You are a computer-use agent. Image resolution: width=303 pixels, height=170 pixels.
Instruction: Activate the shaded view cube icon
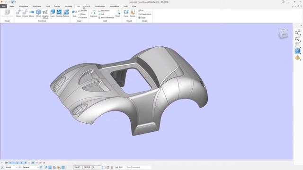pos(297,51)
